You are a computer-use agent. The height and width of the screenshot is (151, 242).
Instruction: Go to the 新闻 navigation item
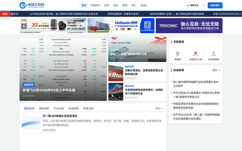point(107,5)
